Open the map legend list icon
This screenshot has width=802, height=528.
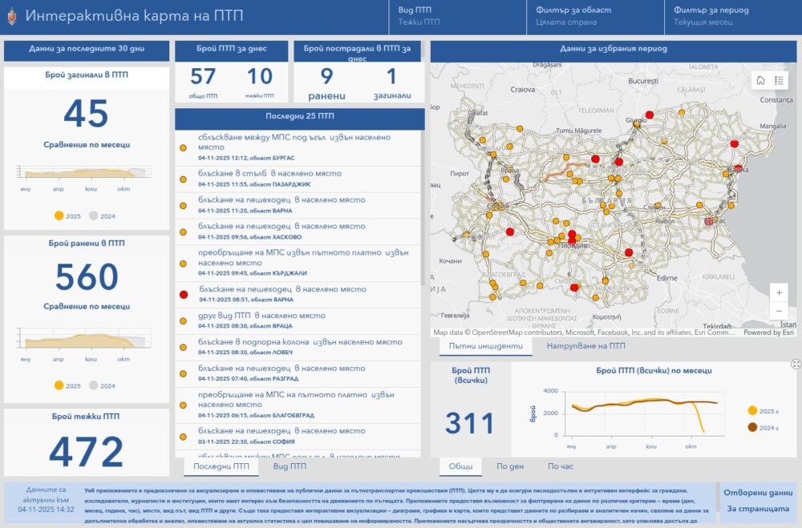click(779, 80)
